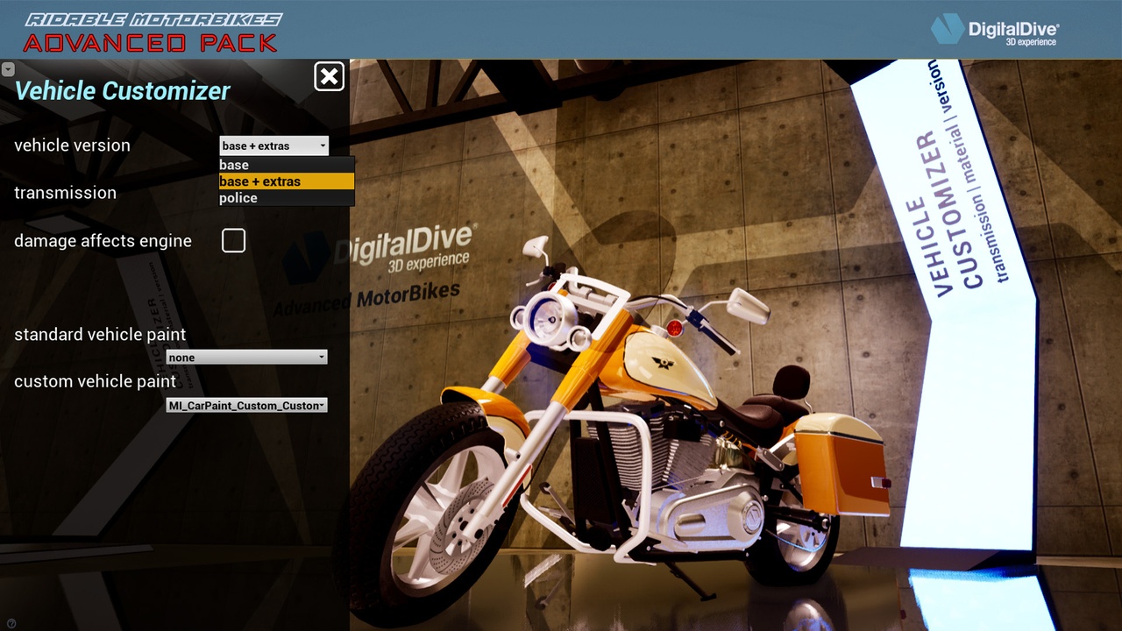This screenshot has height=631, width=1122.
Task: Click the 'custom vehicle paint' label
Action: tap(95, 381)
